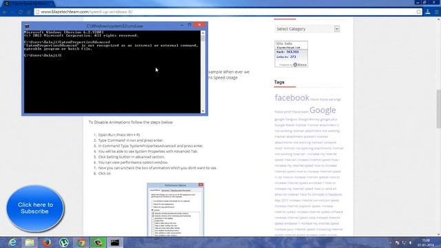Click the webpage vertical scrollbar thumb

coord(438,109)
